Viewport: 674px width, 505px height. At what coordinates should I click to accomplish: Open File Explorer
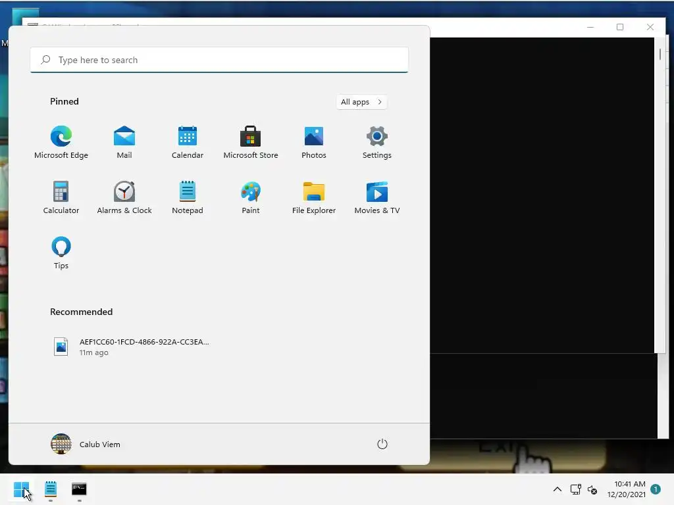tap(314, 197)
